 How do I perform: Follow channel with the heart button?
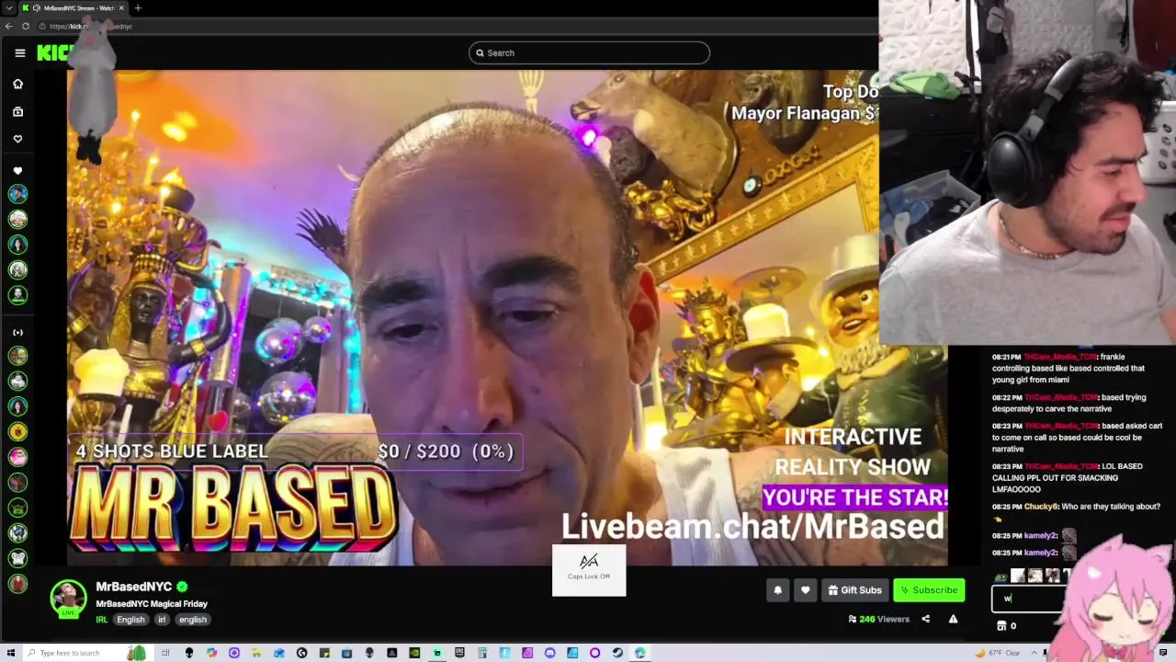point(806,590)
